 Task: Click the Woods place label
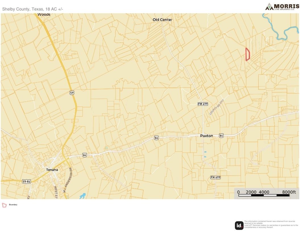[44, 14]
